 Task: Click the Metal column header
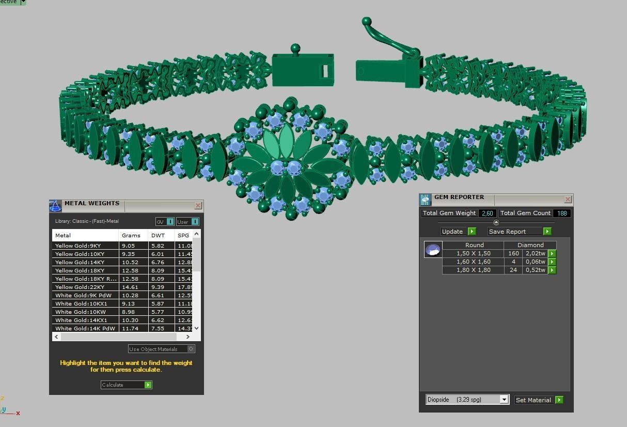(x=85, y=235)
